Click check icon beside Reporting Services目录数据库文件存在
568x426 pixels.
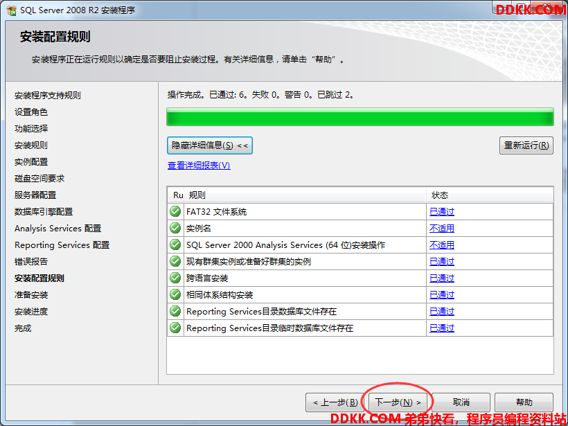[175, 311]
